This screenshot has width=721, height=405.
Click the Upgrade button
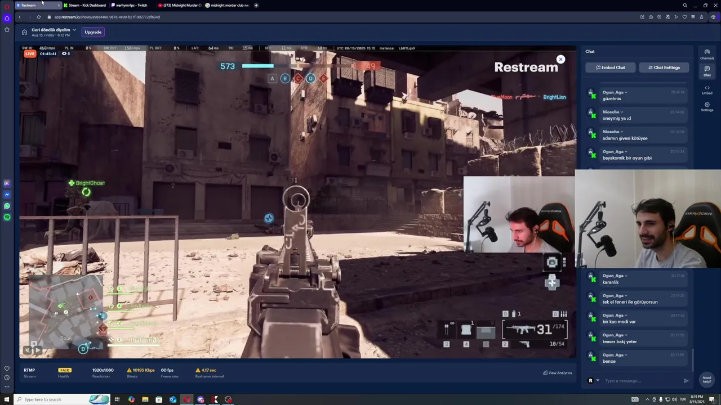tap(93, 32)
